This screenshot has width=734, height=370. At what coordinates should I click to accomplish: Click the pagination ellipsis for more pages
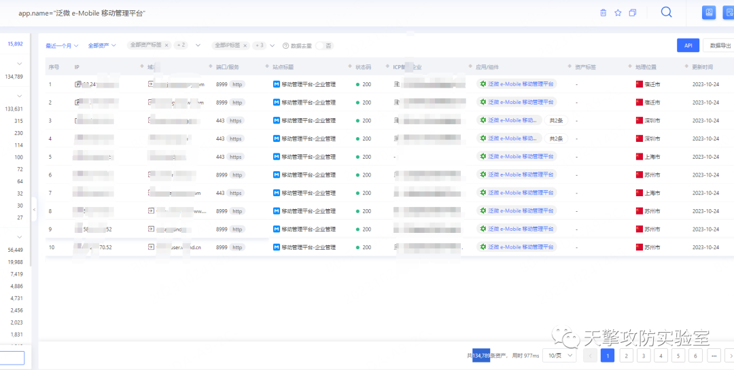coord(714,356)
